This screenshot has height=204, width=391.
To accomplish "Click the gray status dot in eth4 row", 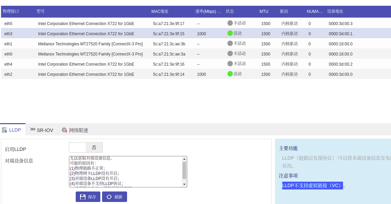I will (x=230, y=64).
